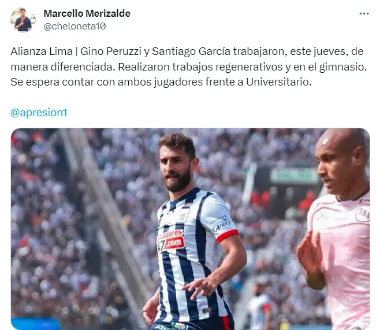Open the @apresion1 mention link
Viewport: 376px width, 330px height.
pyautogui.click(x=39, y=113)
